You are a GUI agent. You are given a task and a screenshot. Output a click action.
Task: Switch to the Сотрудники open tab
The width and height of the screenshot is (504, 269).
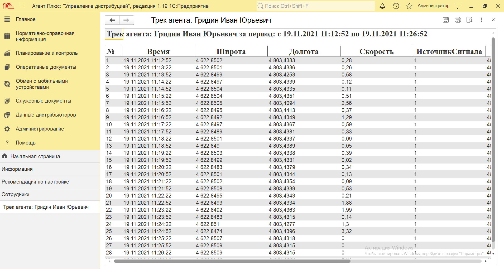[16, 194]
